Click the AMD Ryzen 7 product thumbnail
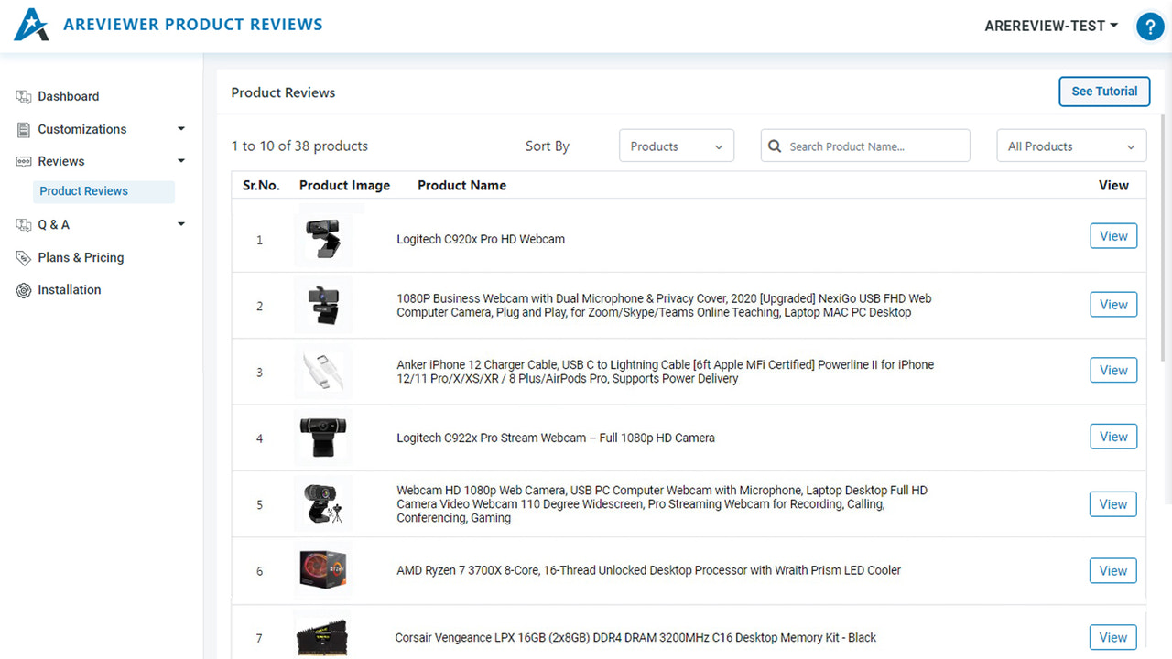The width and height of the screenshot is (1172, 659). pyautogui.click(x=322, y=570)
